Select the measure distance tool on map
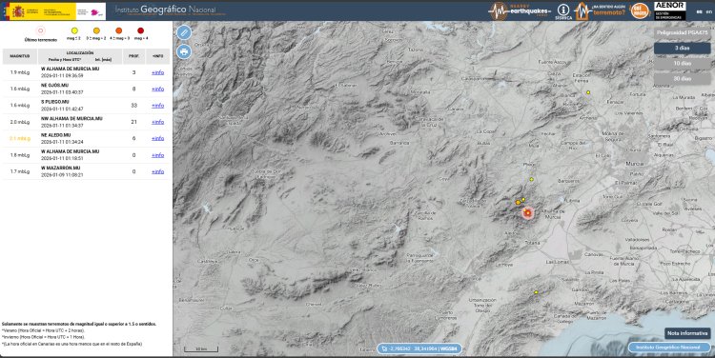The width and height of the screenshot is (715, 358). [184, 32]
